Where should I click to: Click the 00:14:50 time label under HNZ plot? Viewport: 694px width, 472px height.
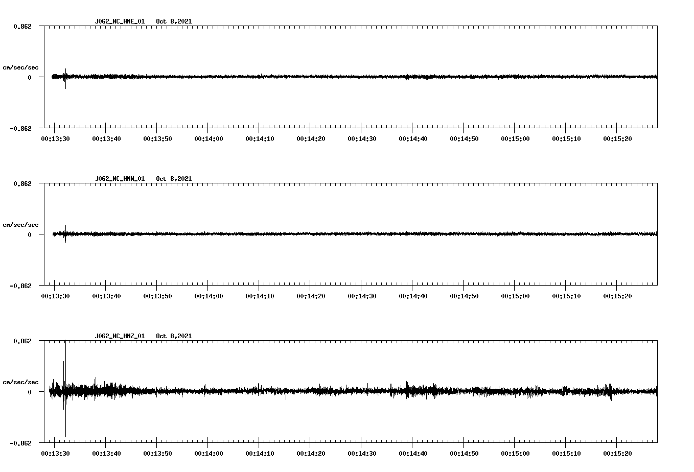coord(464,454)
